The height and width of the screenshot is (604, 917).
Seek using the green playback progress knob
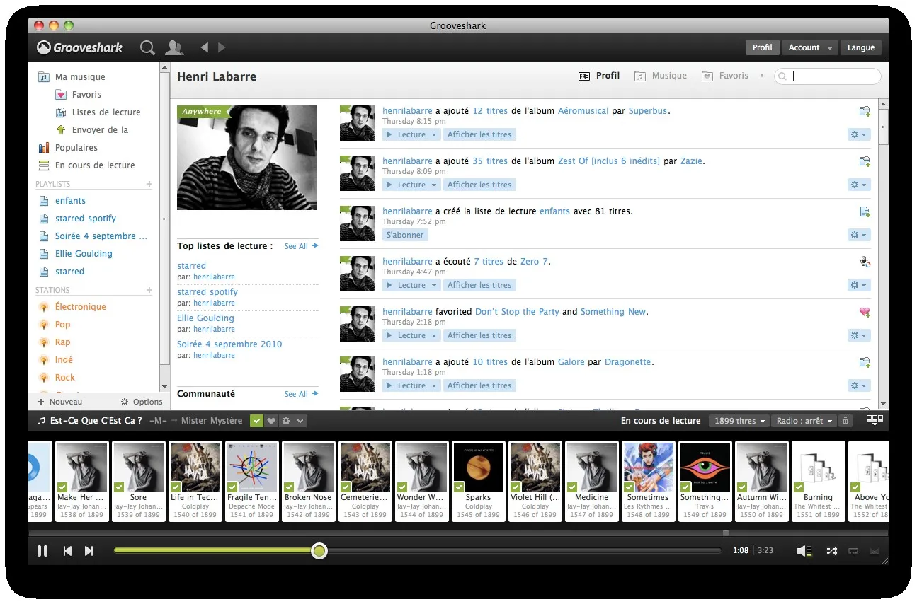319,551
